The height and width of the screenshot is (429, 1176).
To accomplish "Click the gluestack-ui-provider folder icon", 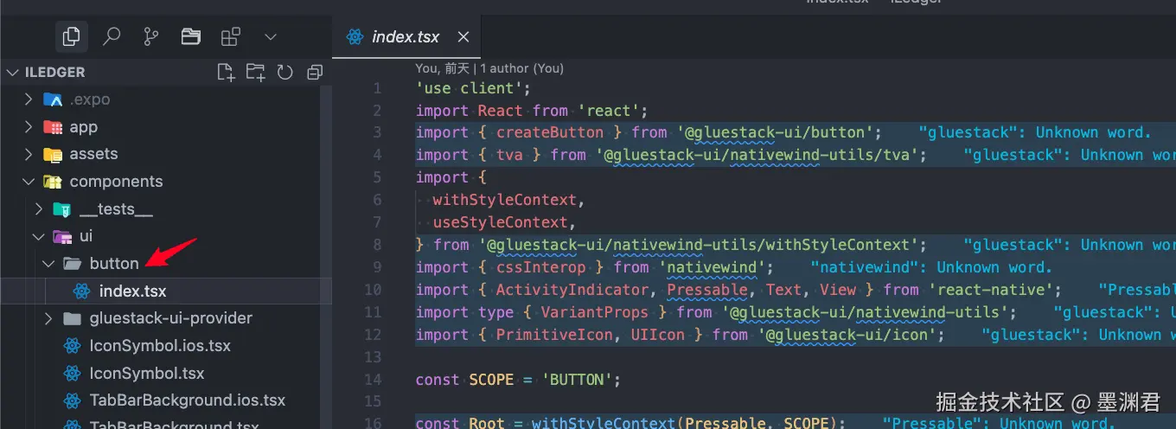I will click(73, 318).
